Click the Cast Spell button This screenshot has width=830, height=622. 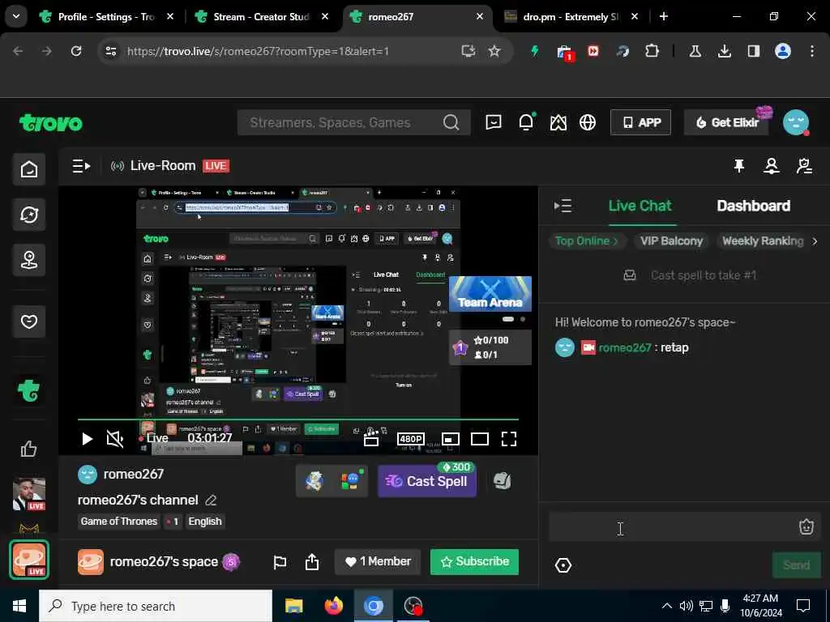coord(427,481)
